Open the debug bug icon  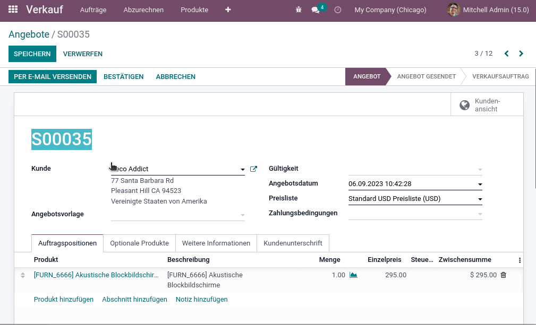299,10
